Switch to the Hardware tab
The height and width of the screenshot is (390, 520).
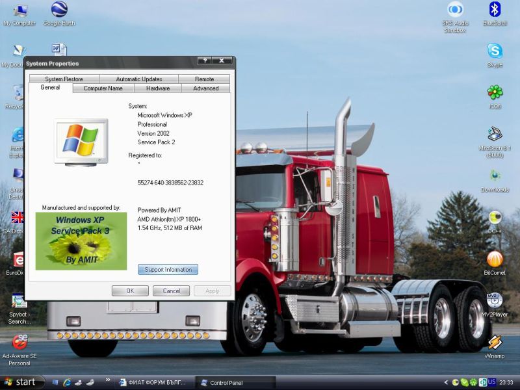[x=158, y=88]
